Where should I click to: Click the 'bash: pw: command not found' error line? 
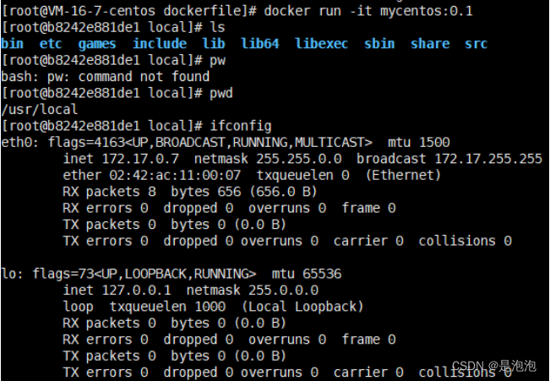106,77
